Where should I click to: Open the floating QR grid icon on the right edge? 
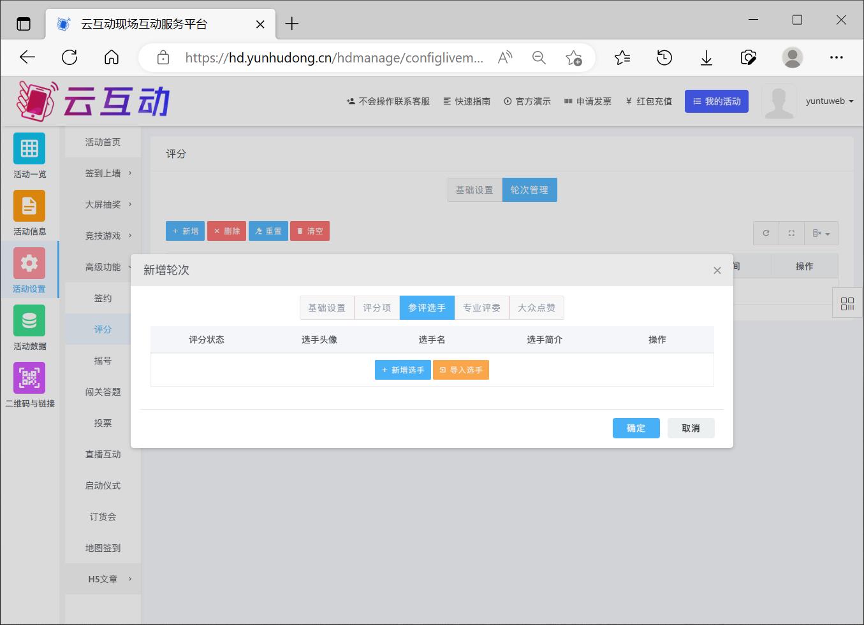[847, 304]
